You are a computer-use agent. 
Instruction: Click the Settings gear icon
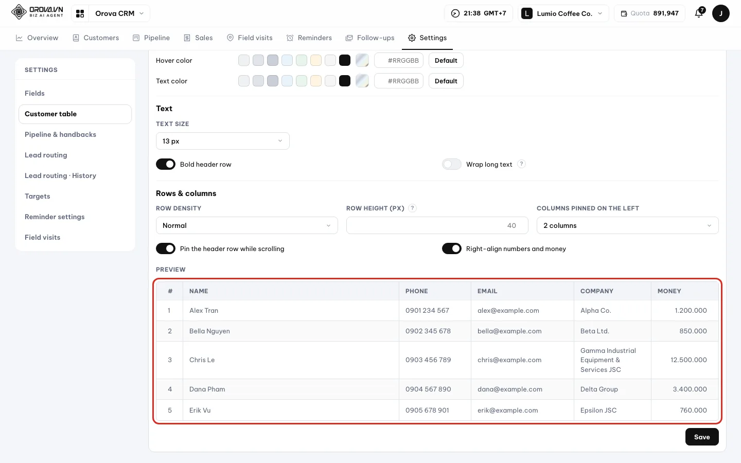412,38
